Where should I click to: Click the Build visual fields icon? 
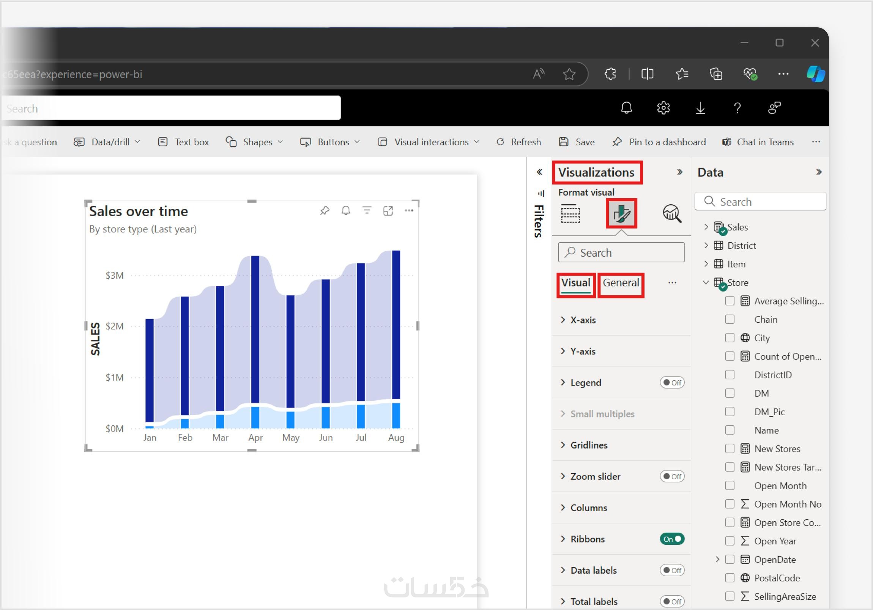point(570,213)
